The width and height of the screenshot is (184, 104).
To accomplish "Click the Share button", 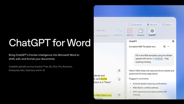I will (166, 25).
